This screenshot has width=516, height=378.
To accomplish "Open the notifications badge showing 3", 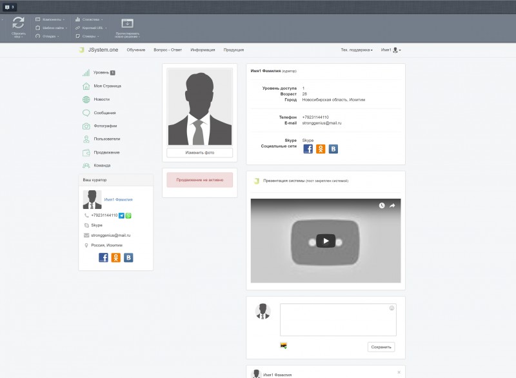I will click(10, 7).
